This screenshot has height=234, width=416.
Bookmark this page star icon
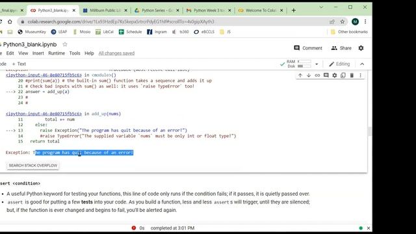pyautogui.click(x=343, y=21)
